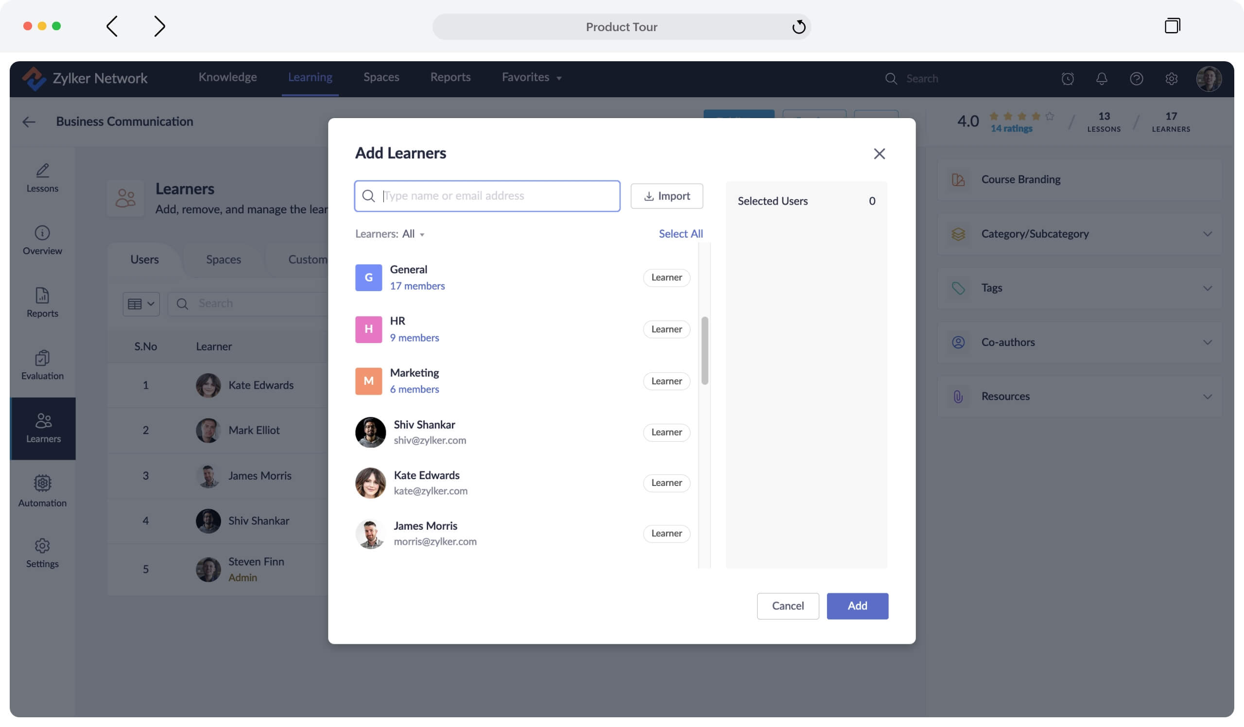Close the Add Learners dialog
The width and height of the screenshot is (1244, 727).
tap(879, 154)
